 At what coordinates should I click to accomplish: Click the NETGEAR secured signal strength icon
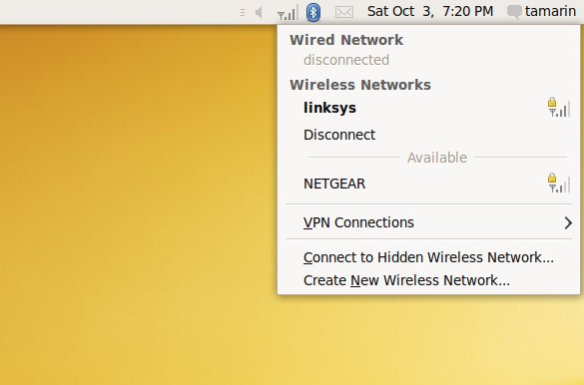click(559, 183)
